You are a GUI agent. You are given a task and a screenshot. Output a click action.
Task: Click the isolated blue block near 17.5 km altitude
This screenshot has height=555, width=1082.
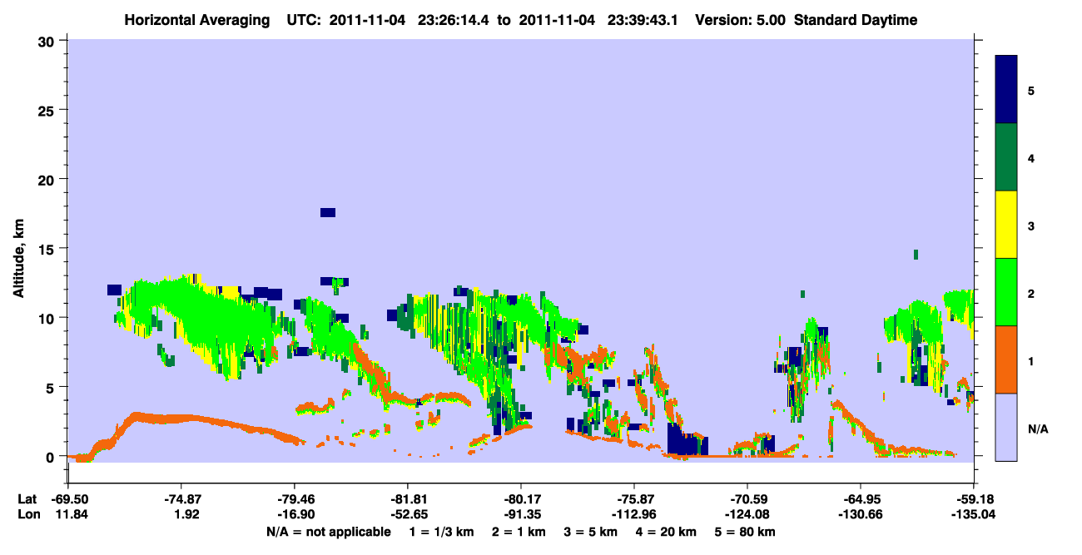coord(328,212)
